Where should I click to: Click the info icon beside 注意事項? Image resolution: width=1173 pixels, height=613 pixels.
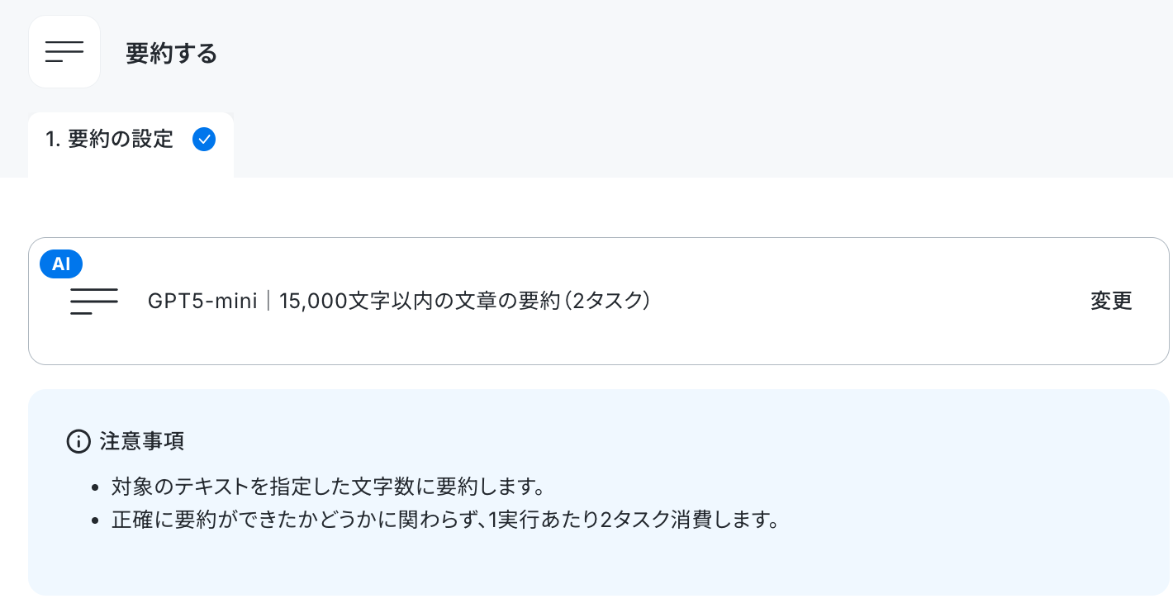78,442
